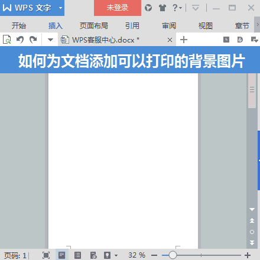Click the clock history icon on the tab bar
This screenshot has height=260, width=260.
226,40
